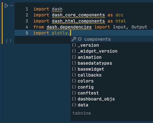Click the braces icon next to dashboard_objs

click(x=74, y=99)
